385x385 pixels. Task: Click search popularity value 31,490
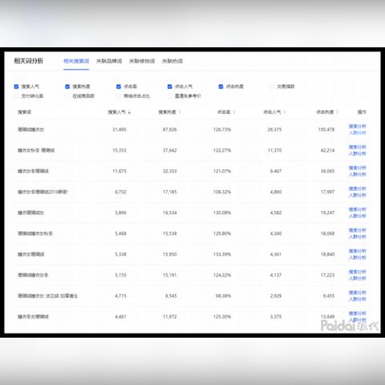[x=120, y=130]
